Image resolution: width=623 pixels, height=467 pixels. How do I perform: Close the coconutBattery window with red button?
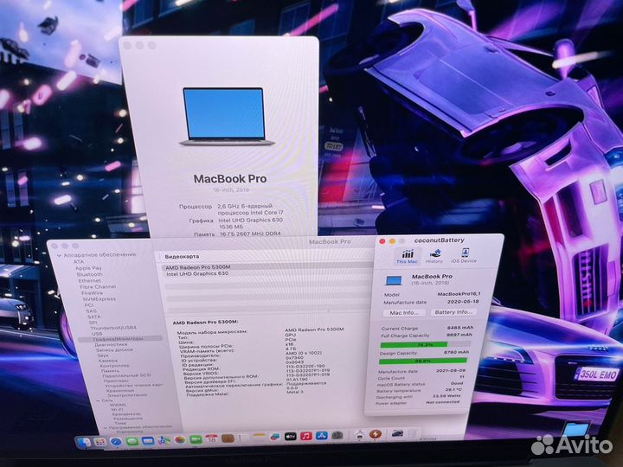click(x=382, y=241)
